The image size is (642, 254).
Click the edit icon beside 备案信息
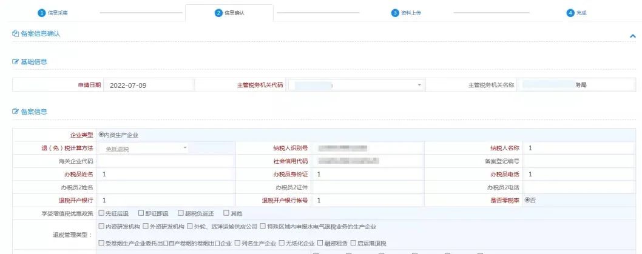16,112
